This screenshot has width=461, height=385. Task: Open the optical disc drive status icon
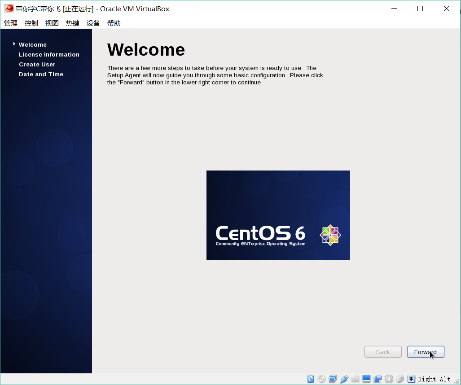[322, 379]
